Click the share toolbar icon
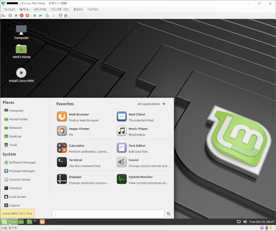Image resolution: width=276 pixels, height=231 pixels. 66,15
